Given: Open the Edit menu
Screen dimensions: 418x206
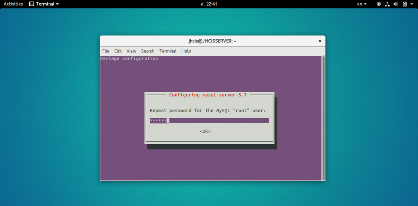Looking at the screenshot, I should click(x=118, y=51).
